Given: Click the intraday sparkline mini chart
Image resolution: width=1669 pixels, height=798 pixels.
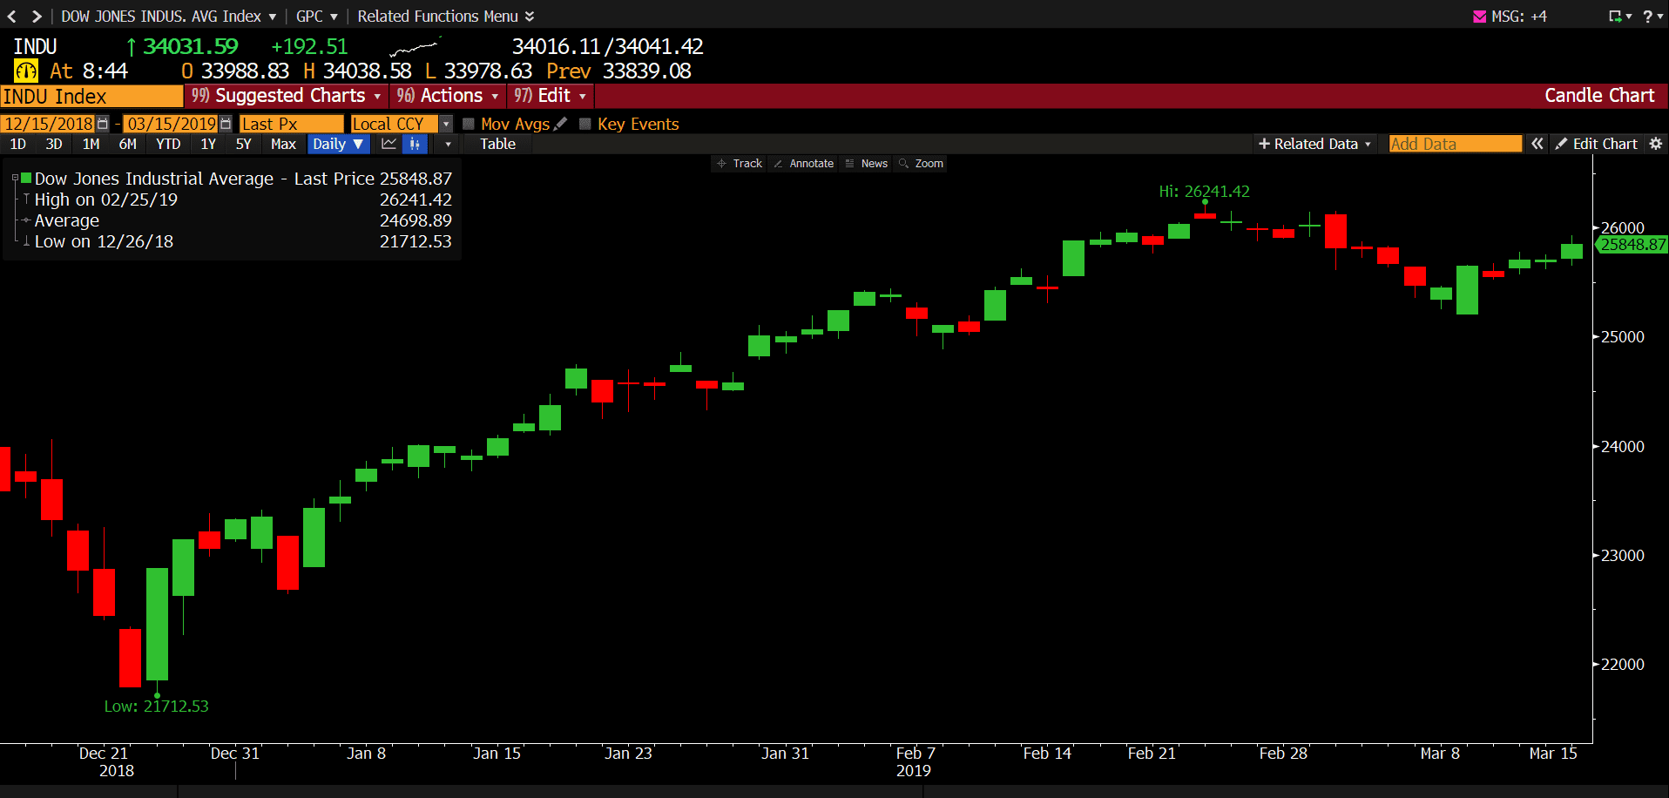Looking at the screenshot, I should click(416, 47).
